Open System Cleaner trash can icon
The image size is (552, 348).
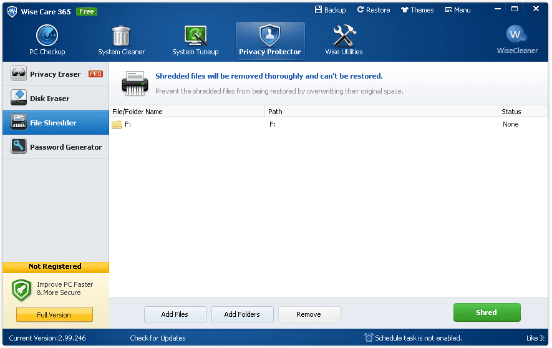(121, 36)
